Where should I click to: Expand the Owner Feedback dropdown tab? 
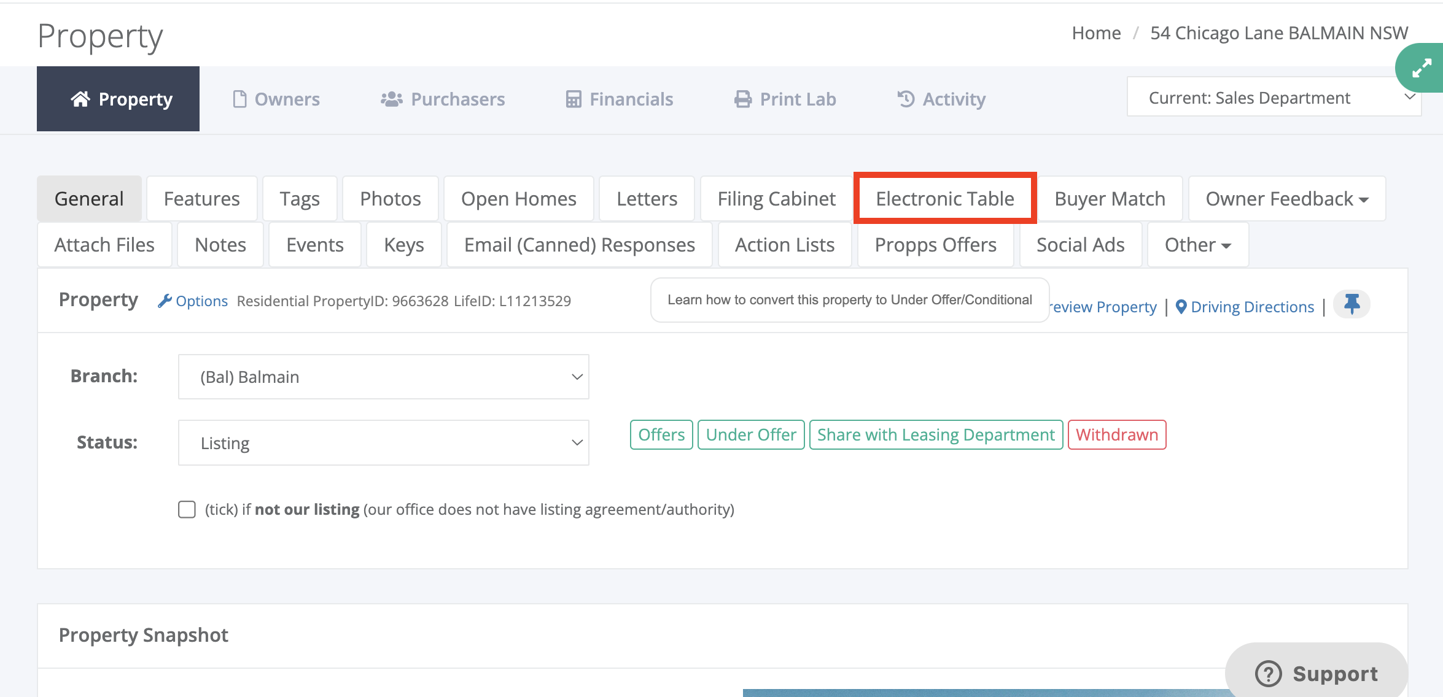(1286, 199)
